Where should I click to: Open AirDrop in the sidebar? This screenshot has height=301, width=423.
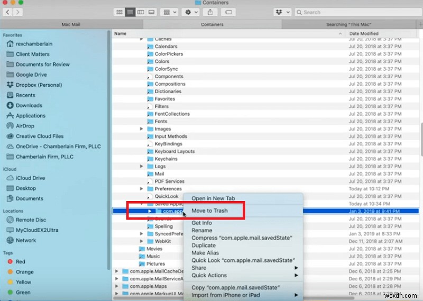coord(25,126)
